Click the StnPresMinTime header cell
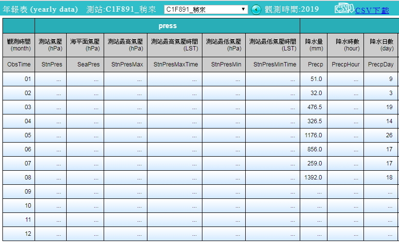This screenshot has height=243, width=399. pos(272,65)
